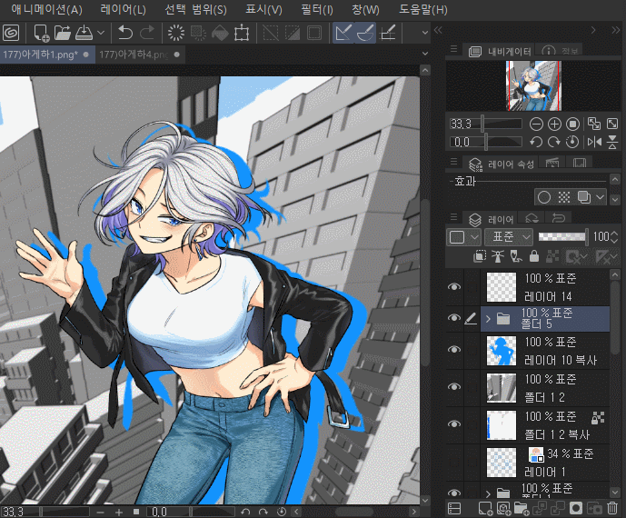
Task: Click the navigator preview thumbnail
Action: tap(533, 85)
